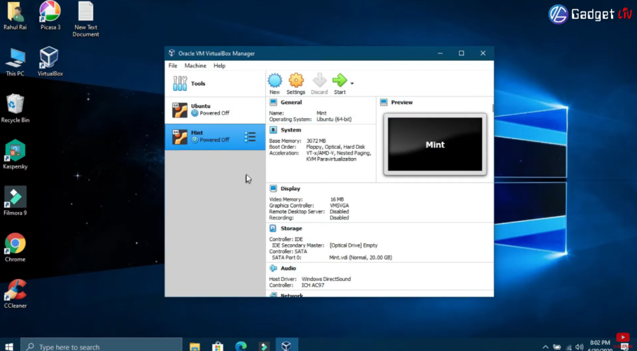
Task: Click the 16 MB video memory value
Action: click(337, 200)
